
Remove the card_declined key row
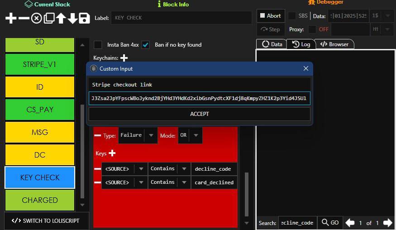(x=97, y=182)
